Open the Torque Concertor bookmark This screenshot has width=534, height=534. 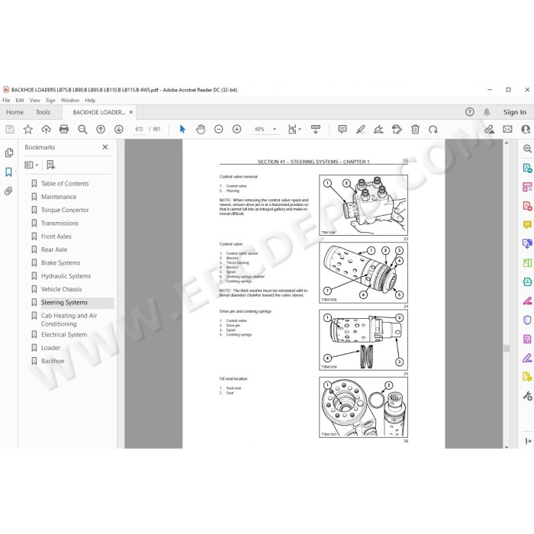65,210
